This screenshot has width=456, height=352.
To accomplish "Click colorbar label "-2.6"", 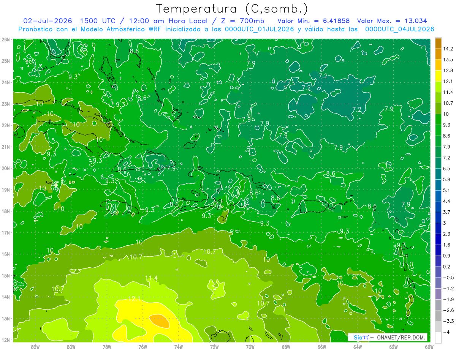I will point(448,310).
